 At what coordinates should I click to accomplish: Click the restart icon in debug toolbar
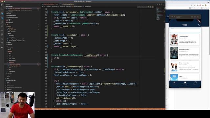click(x=151, y=7)
